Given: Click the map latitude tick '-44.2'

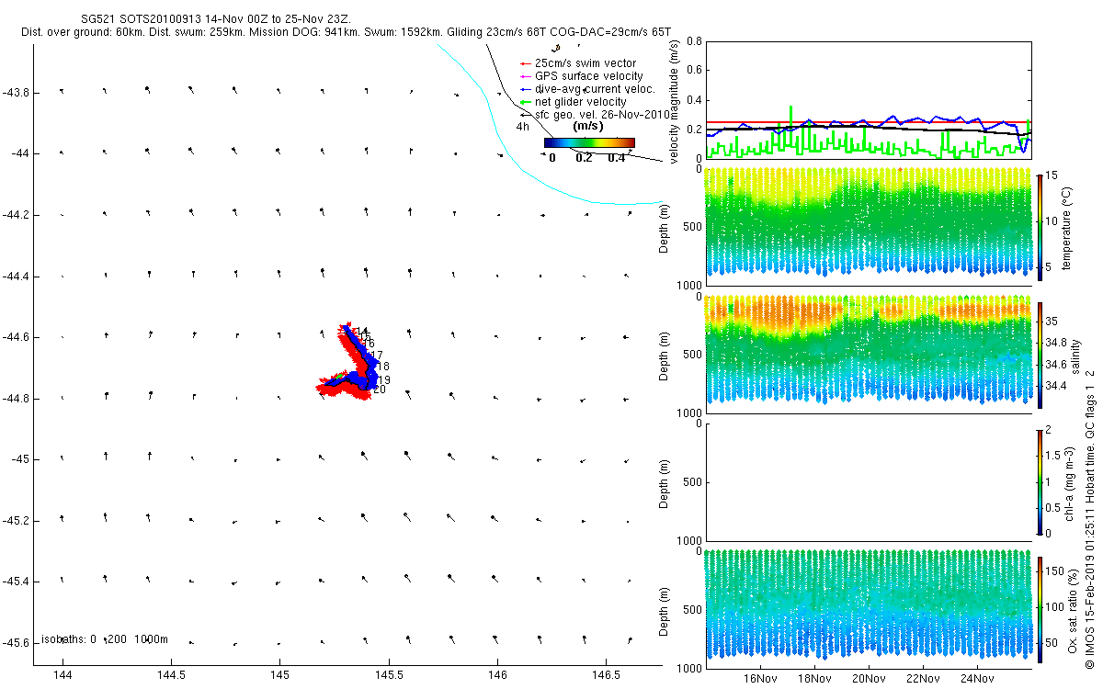Looking at the screenshot, I should click(x=16, y=215).
